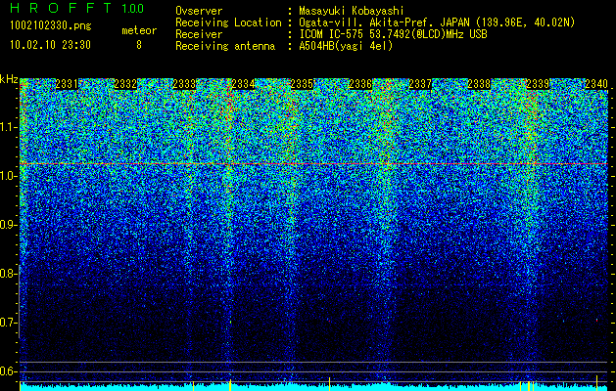Select the 2337 time marker label

coord(420,84)
